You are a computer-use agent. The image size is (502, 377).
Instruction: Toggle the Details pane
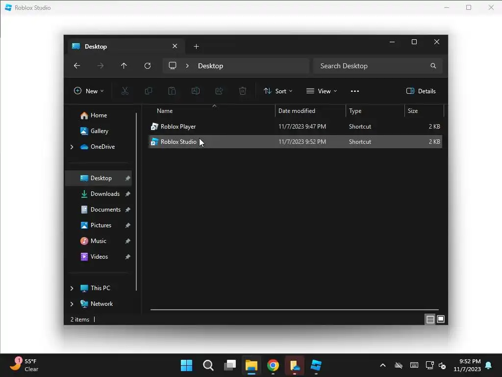coord(421,91)
